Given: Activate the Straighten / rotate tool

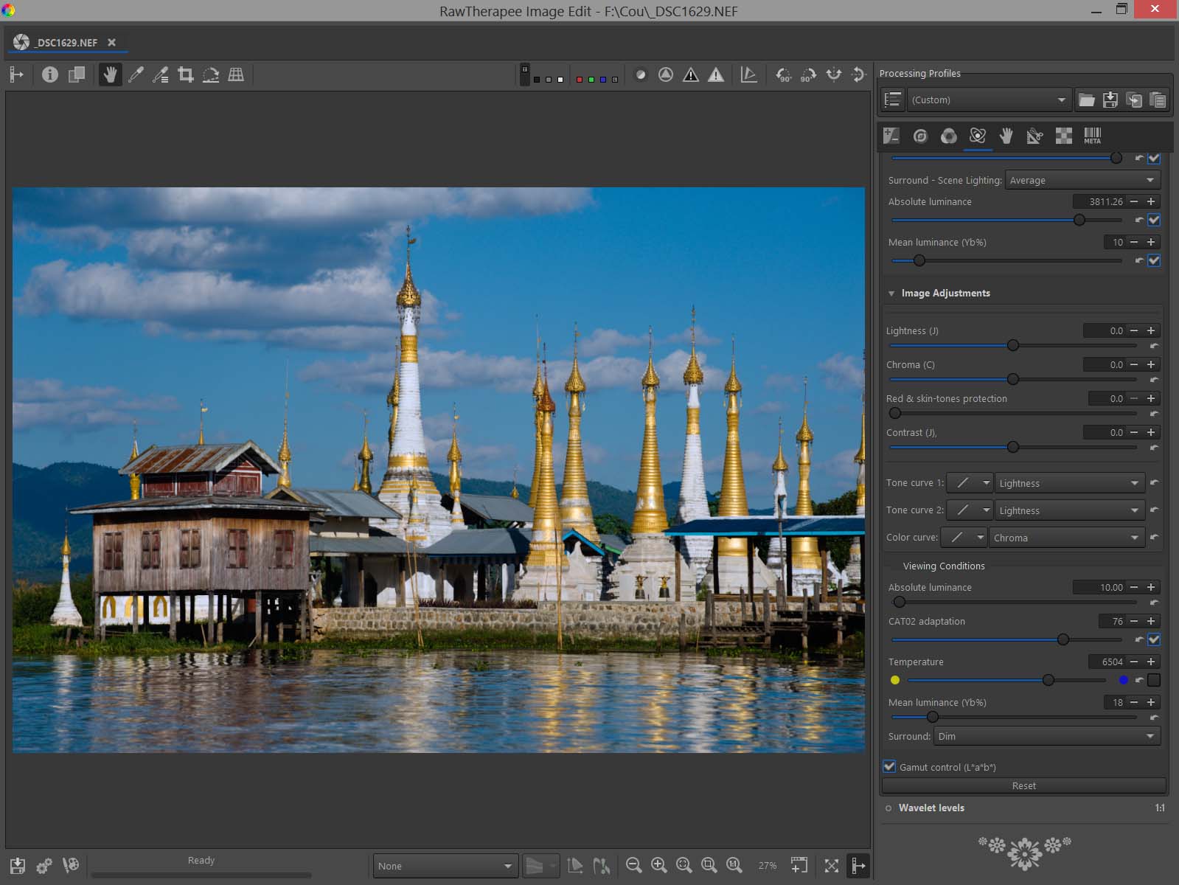Looking at the screenshot, I should point(211,74).
